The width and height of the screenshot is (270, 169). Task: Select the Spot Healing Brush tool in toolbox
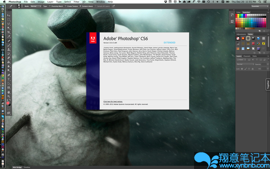(x=8, y=41)
